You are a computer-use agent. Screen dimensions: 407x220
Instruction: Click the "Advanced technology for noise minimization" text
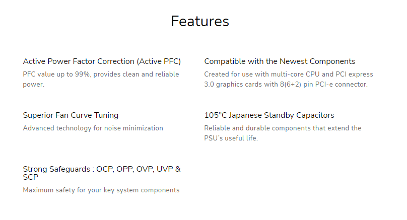coord(93,128)
